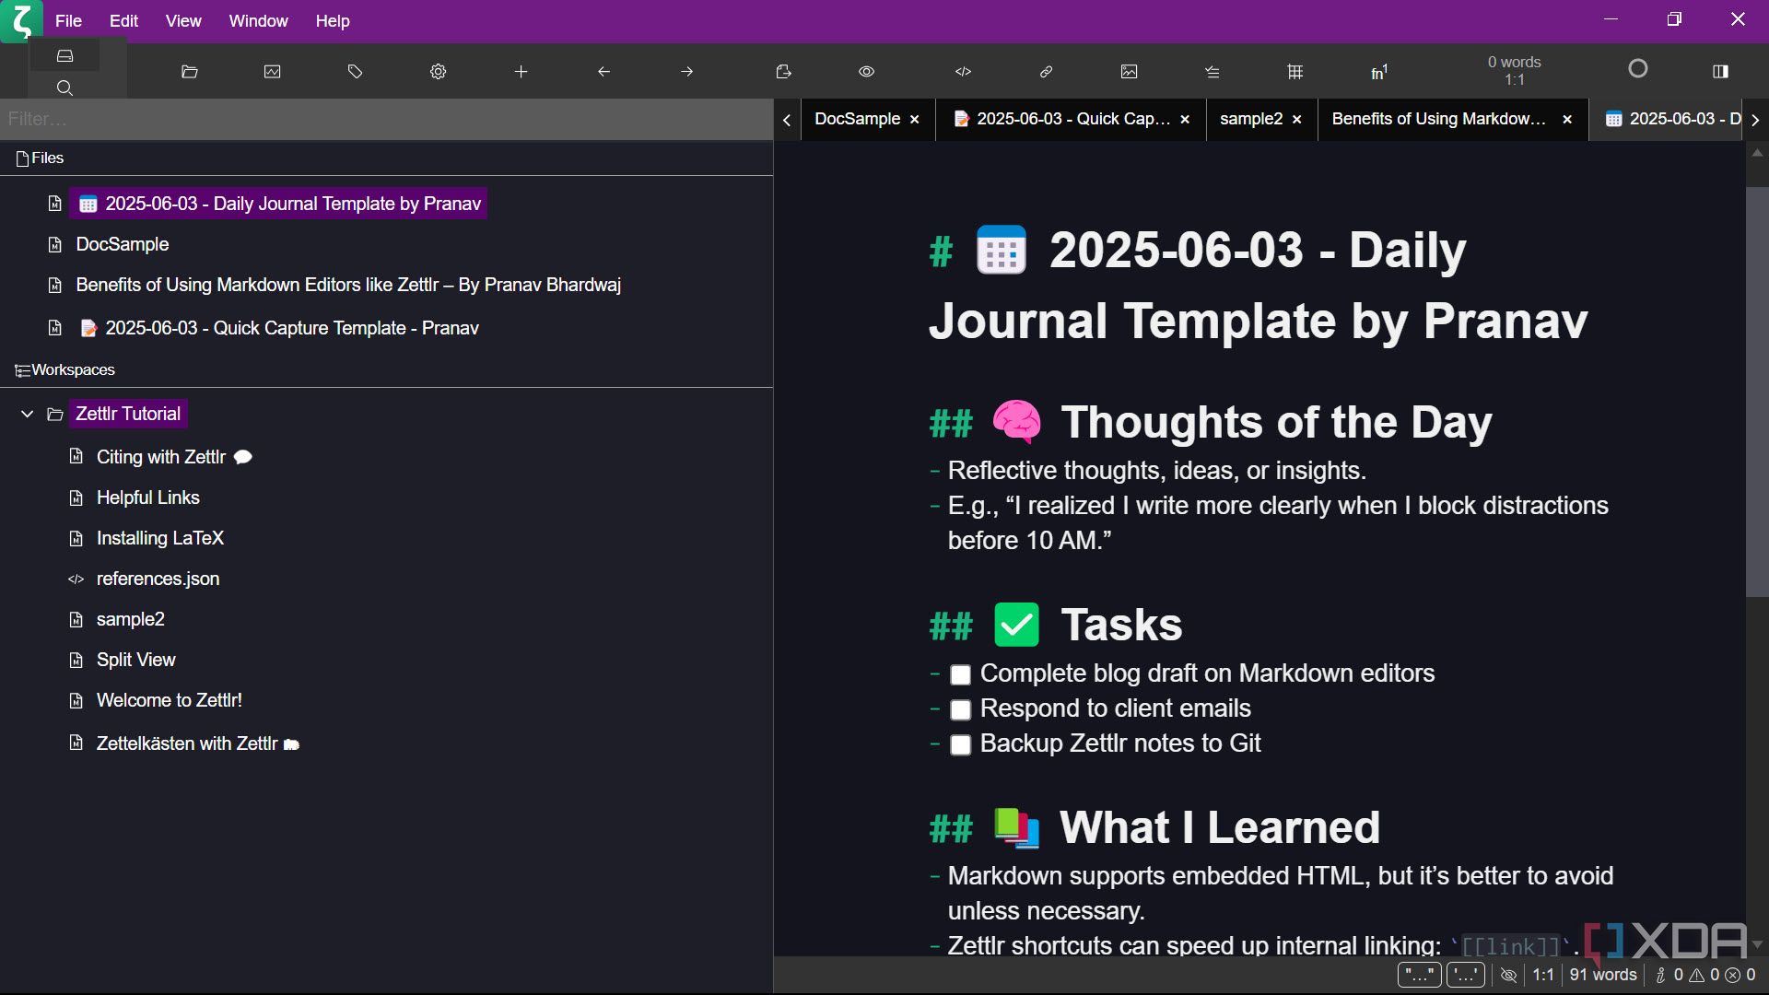Viewport: 1769px width, 995px height.
Task: Toggle status bar crossed-eye rendering icon
Action: click(1508, 975)
